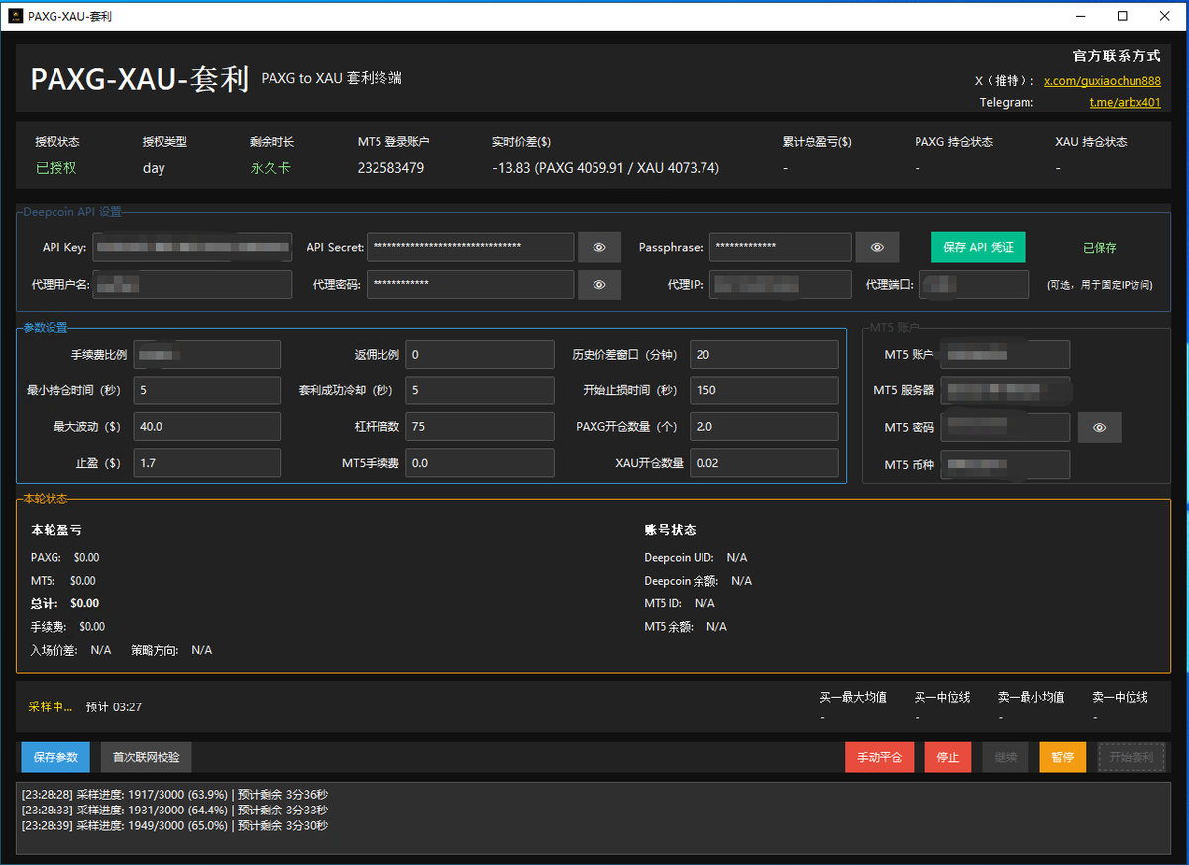The image size is (1189, 865).
Task: Click MT5 login account 232583479
Action: 390,168
